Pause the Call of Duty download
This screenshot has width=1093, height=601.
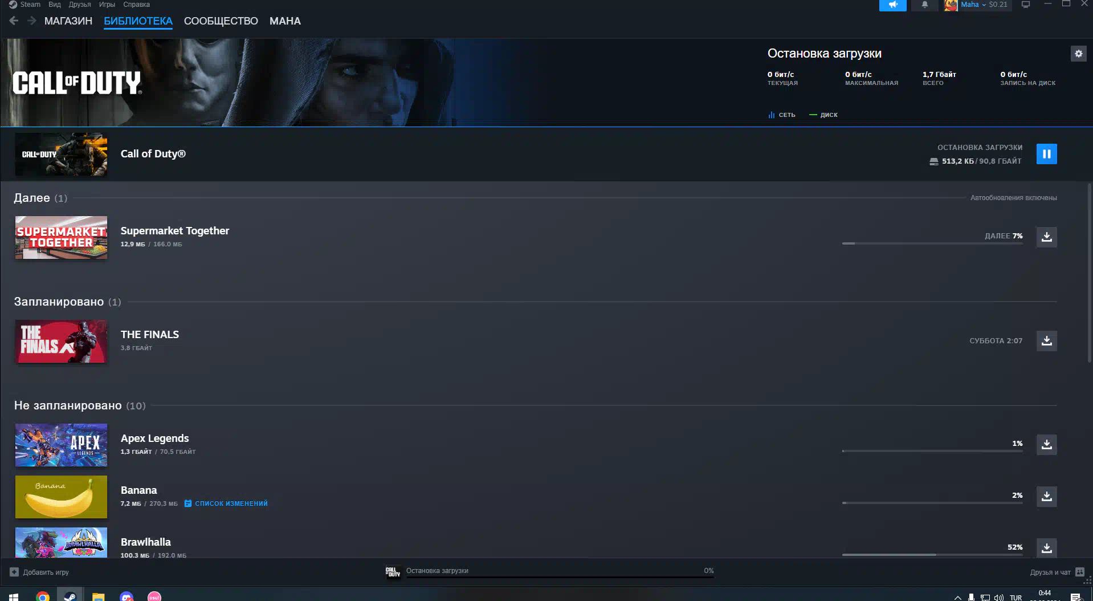pos(1046,154)
